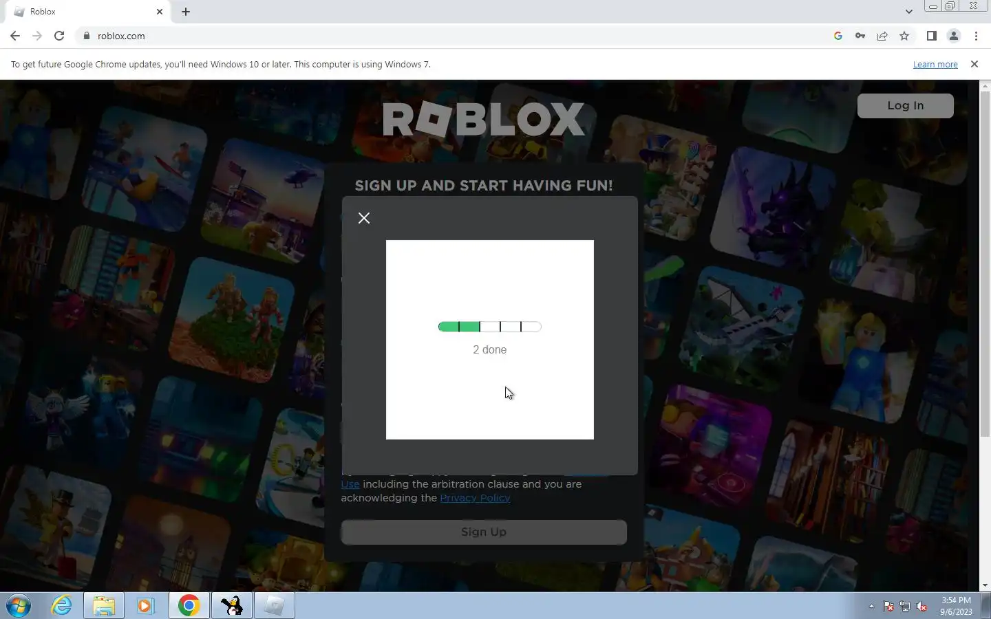Image resolution: width=991 pixels, height=619 pixels.
Task: Click the Chrome taskbar icon
Action: pos(189,606)
